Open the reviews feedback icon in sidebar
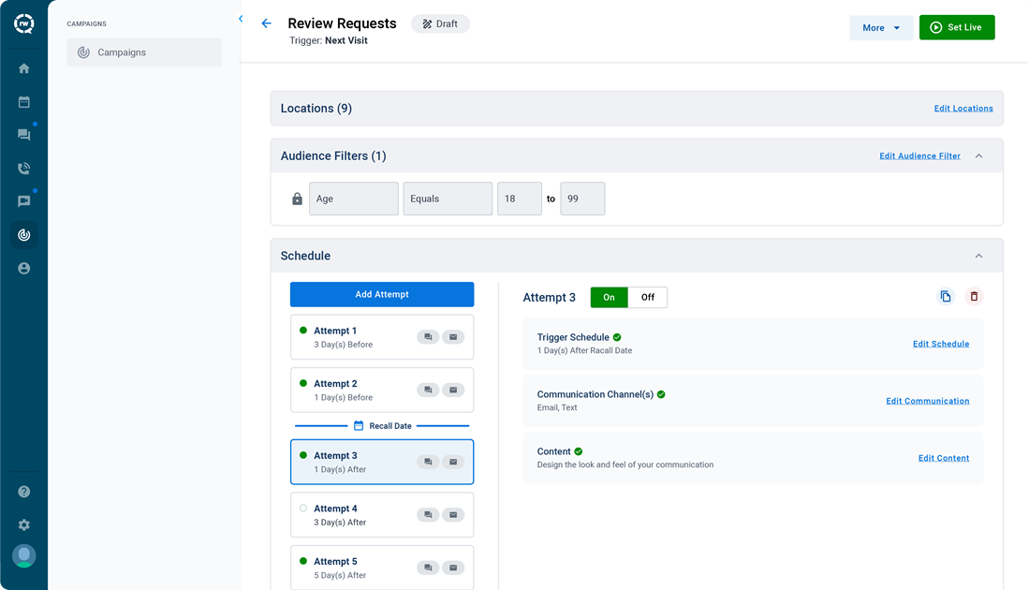The width and height of the screenshot is (1029, 590). (23, 201)
